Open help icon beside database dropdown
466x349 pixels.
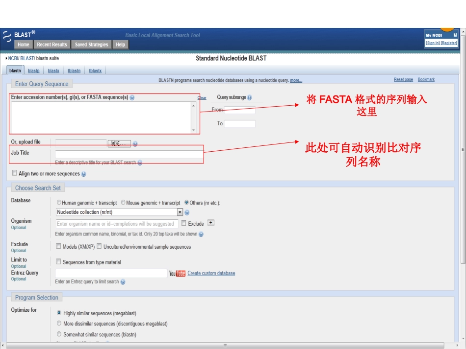(x=187, y=212)
